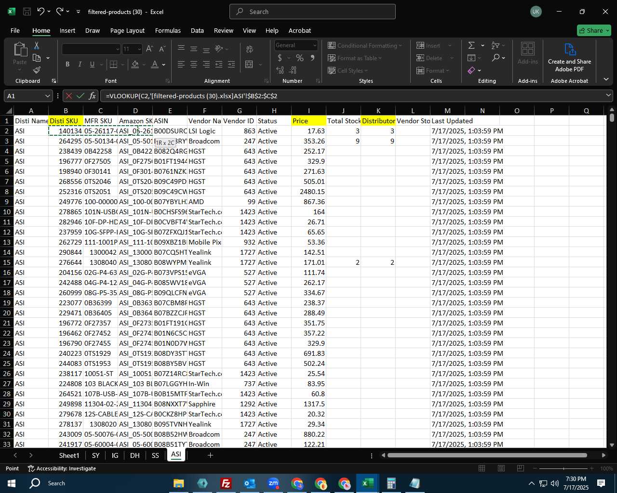Click the Paste clipboard icon
This screenshot has width=617, height=493.
tap(20, 50)
